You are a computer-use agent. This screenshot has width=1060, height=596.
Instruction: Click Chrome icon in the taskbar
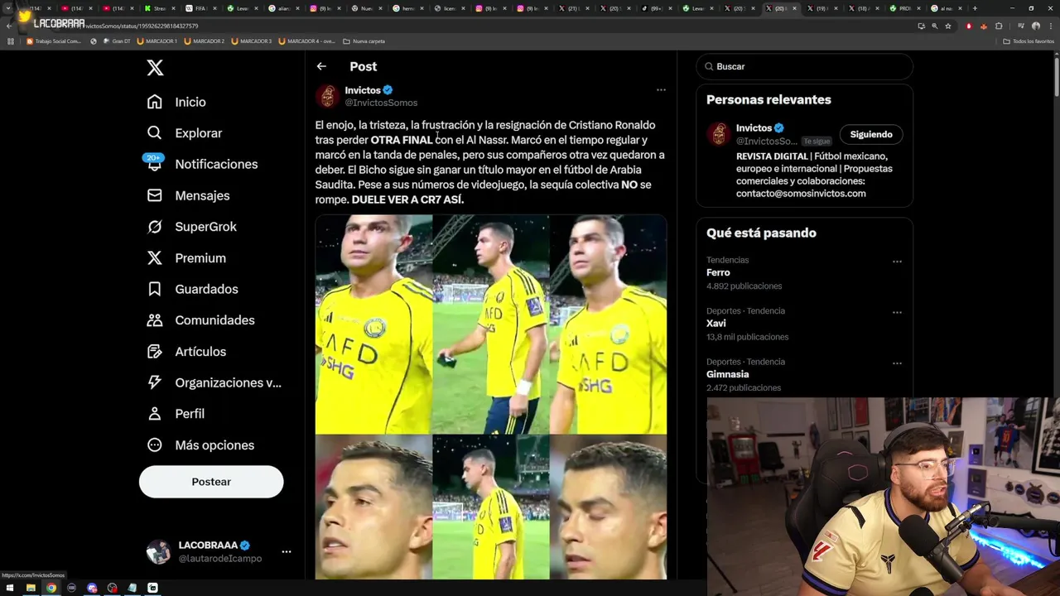[x=51, y=588]
